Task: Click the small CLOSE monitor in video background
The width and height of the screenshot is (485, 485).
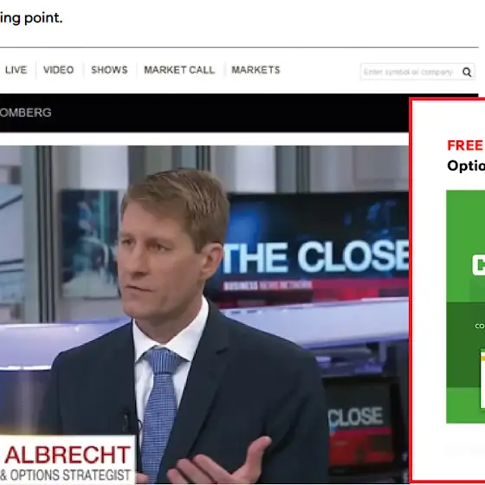Action: pyautogui.click(x=356, y=417)
